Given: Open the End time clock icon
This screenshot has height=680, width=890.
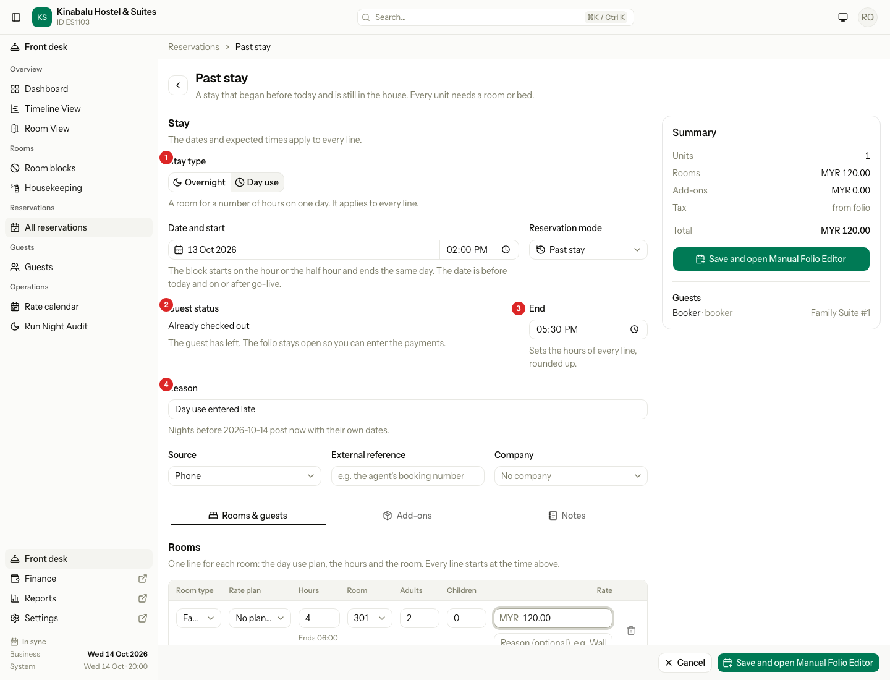Looking at the screenshot, I should [634, 329].
